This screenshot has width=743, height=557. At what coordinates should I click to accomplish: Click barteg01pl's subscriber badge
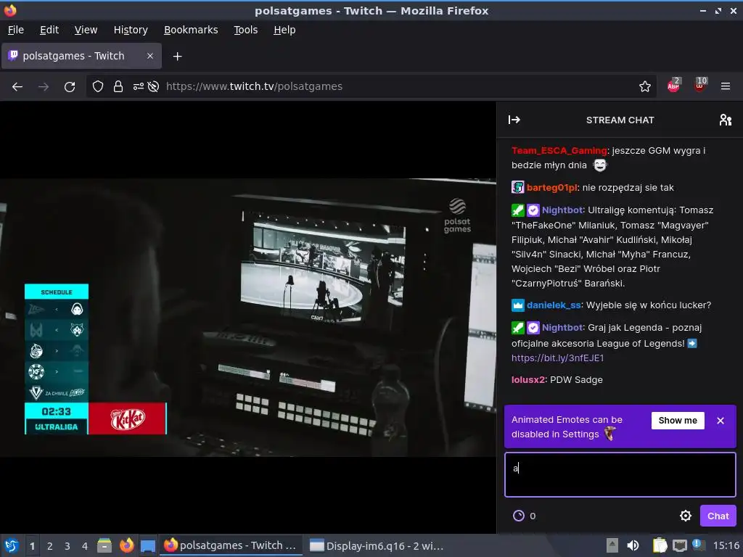coord(518,187)
